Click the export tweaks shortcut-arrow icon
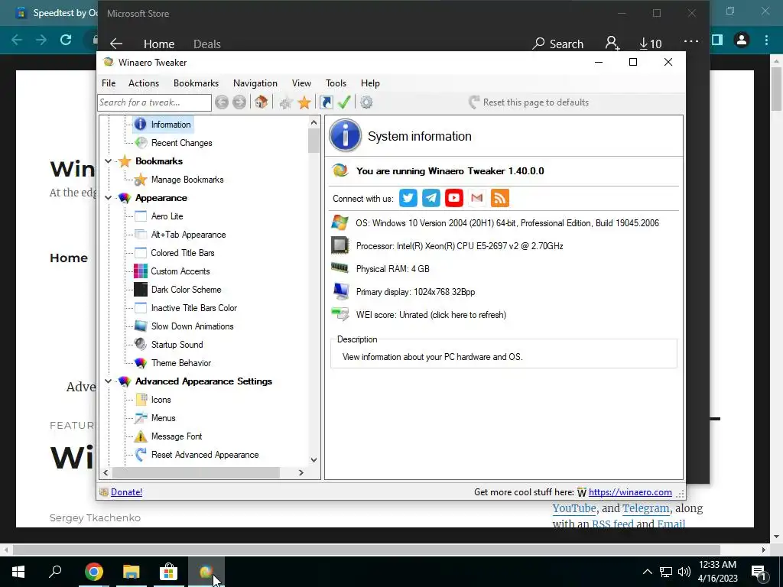The image size is (783, 587). 326,102
